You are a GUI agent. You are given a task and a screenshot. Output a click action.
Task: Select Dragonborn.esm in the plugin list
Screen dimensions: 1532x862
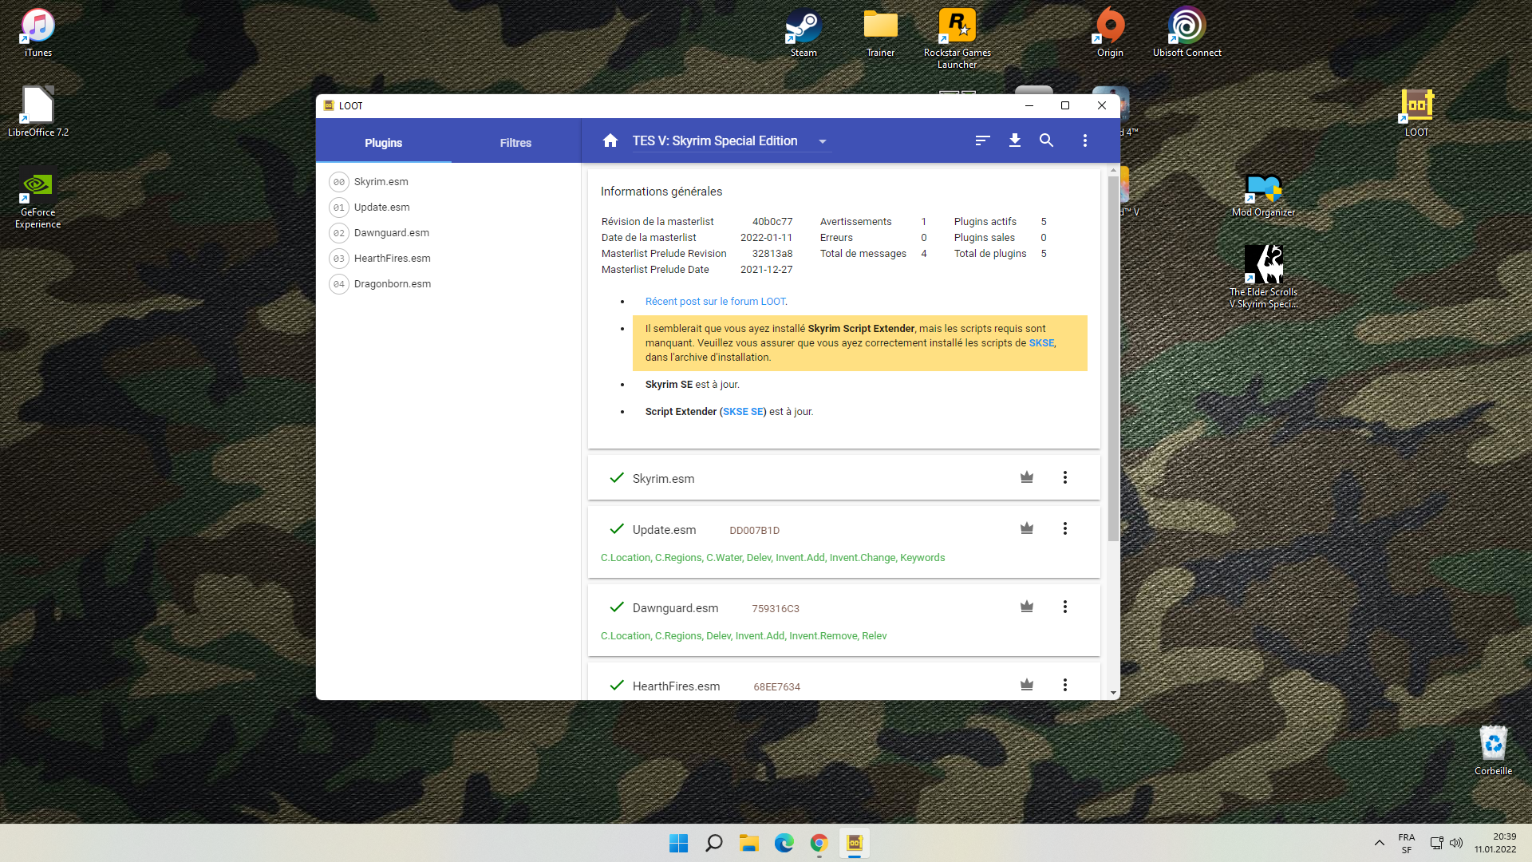tap(392, 284)
